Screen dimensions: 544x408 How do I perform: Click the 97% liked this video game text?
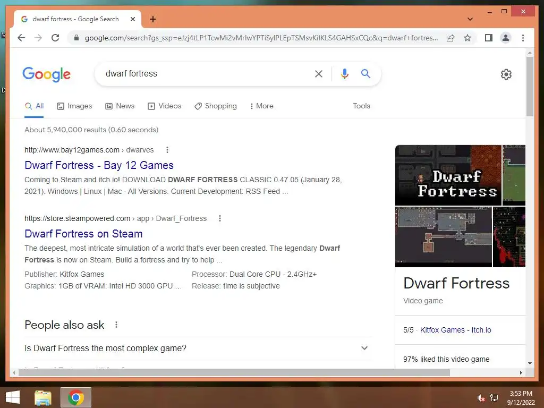(446, 359)
